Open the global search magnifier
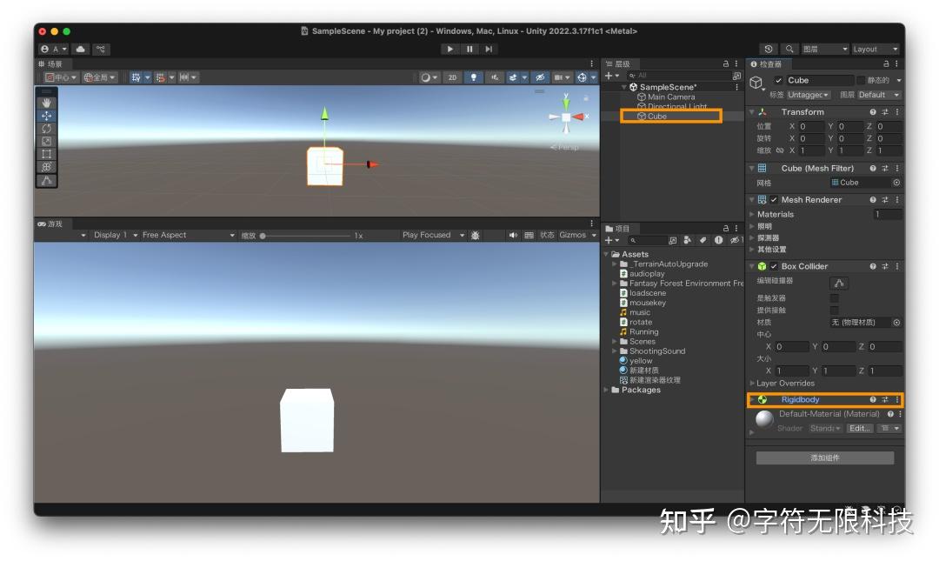The width and height of the screenshot is (939, 561). (789, 50)
